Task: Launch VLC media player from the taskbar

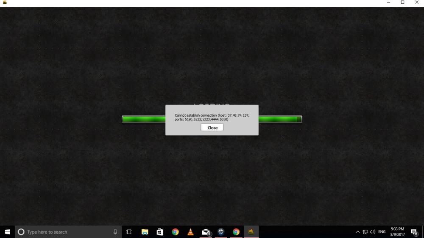Action: [190, 232]
